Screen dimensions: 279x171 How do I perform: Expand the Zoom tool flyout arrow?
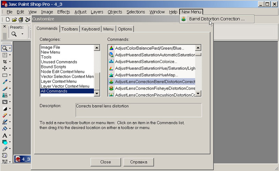[x=10, y=48]
